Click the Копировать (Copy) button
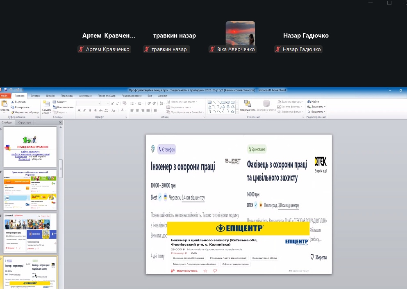The width and height of the screenshot is (407, 289). 21,107
